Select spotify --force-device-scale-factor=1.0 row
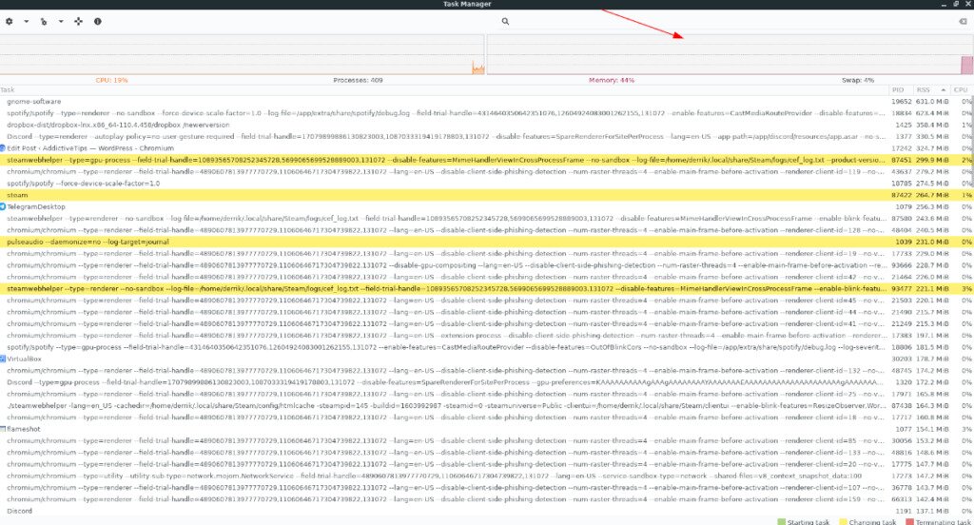The image size is (974, 525). 487,184
